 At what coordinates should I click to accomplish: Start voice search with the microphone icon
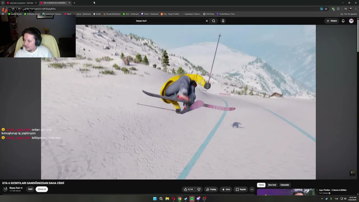point(223,21)
